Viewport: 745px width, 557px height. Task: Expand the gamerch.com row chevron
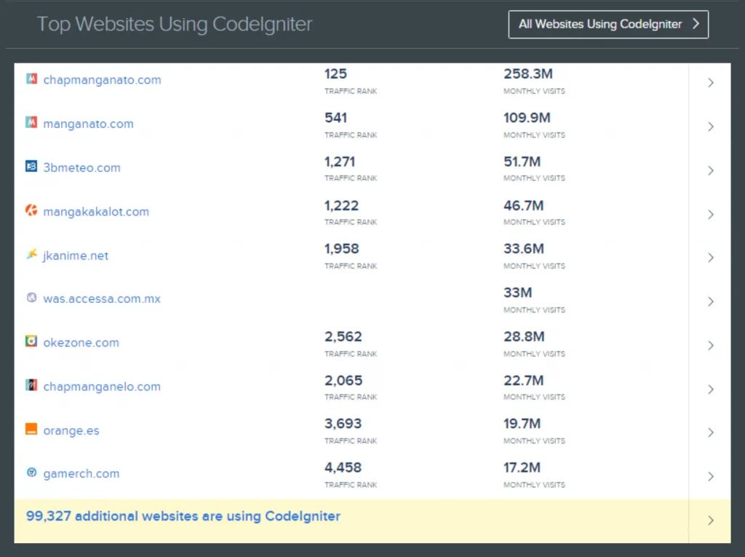[x=710, y=476]
